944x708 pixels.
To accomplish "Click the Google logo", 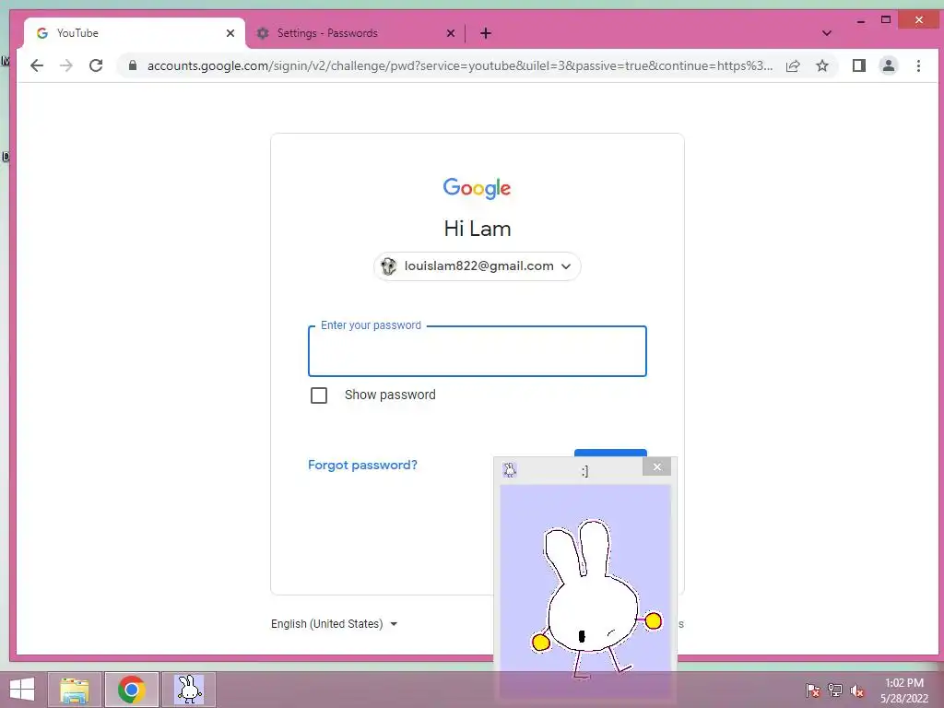I will tap(477, 188).
